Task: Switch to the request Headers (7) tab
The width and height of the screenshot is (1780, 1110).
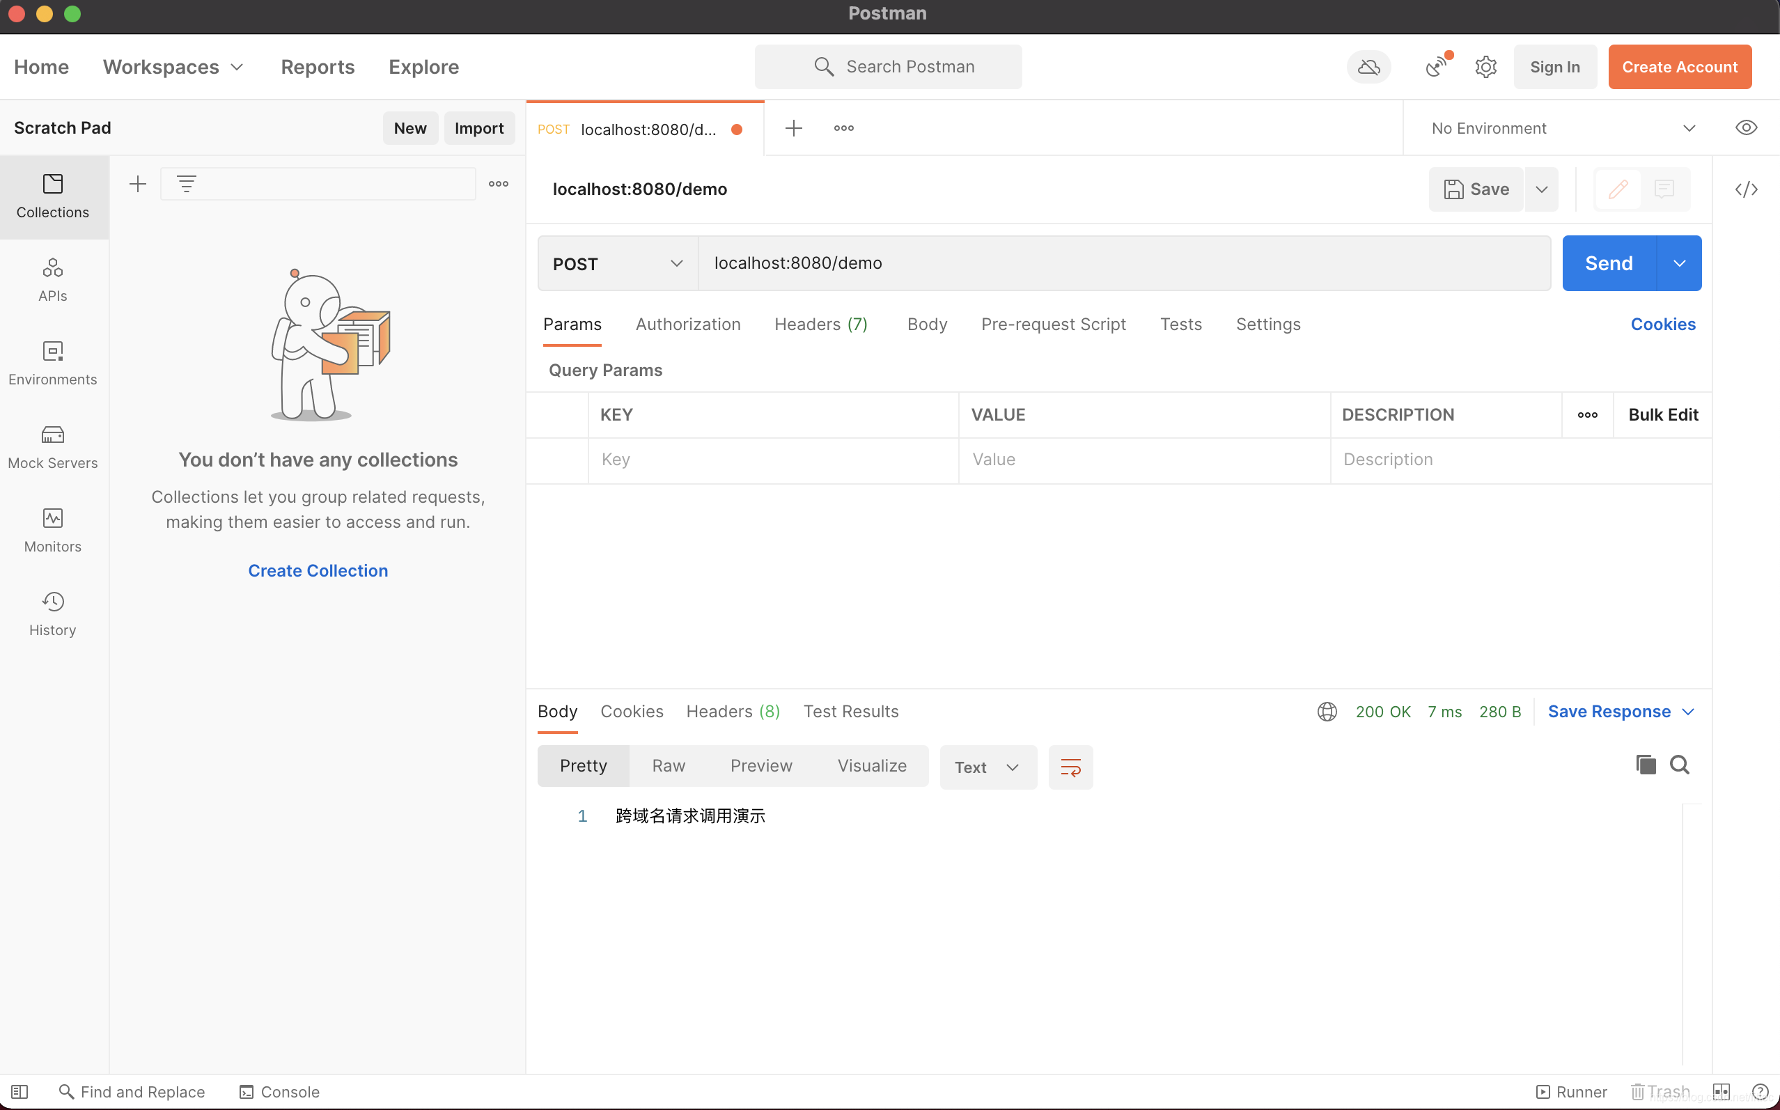Action: click(x=820, y=325)
